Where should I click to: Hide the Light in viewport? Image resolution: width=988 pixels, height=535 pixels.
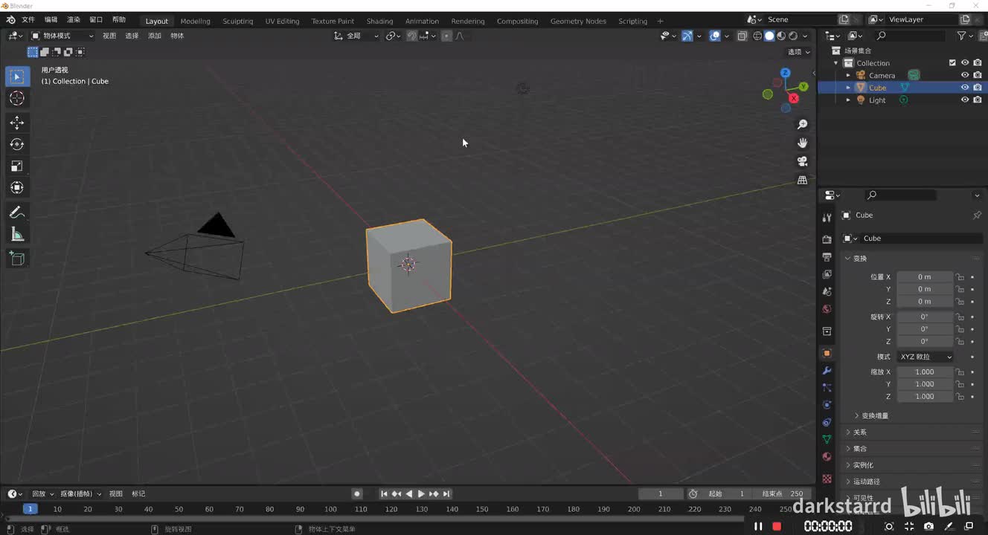coord(965,100)
